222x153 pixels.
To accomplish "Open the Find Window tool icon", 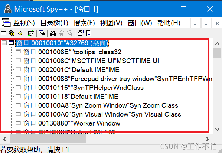I will pyautogui.click(x=42, y=33).
